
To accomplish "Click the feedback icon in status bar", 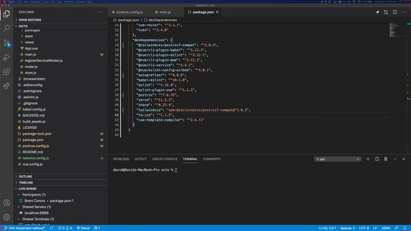I will pos(397,228).
